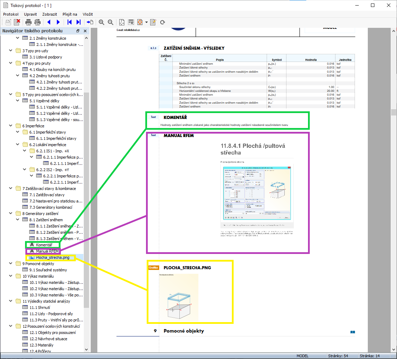Click the folder icon of 11 Výsledky statické analýzy
The image size is (397, 359).
point(18,301)
